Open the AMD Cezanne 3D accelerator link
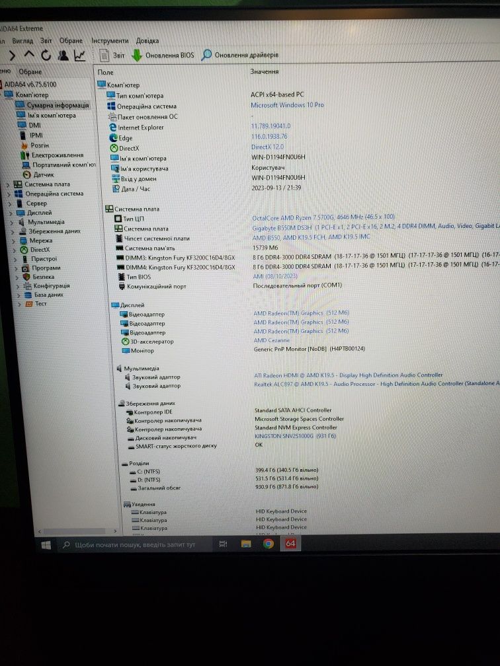 271,340
